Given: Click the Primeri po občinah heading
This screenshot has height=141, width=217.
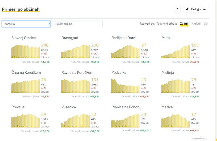Looking at the screenshot, I should pyautogui.click(x=21, y=9).
